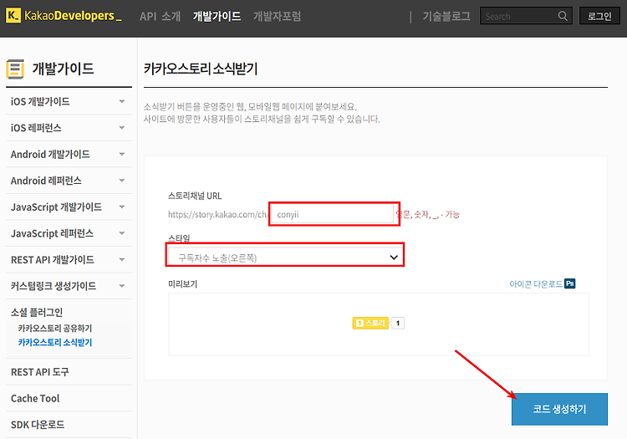The width and height of the screenshot is (627, 439).
Task: Click the 개발가이드 notebook icon in sidebar
Action: point(15,69)
